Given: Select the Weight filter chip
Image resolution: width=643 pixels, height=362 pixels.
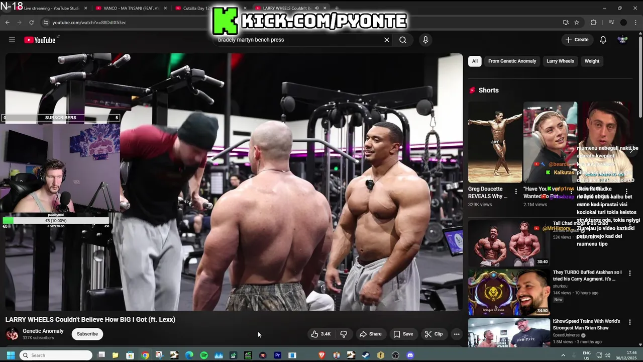Looking at the screenshot, I should 592,61.
